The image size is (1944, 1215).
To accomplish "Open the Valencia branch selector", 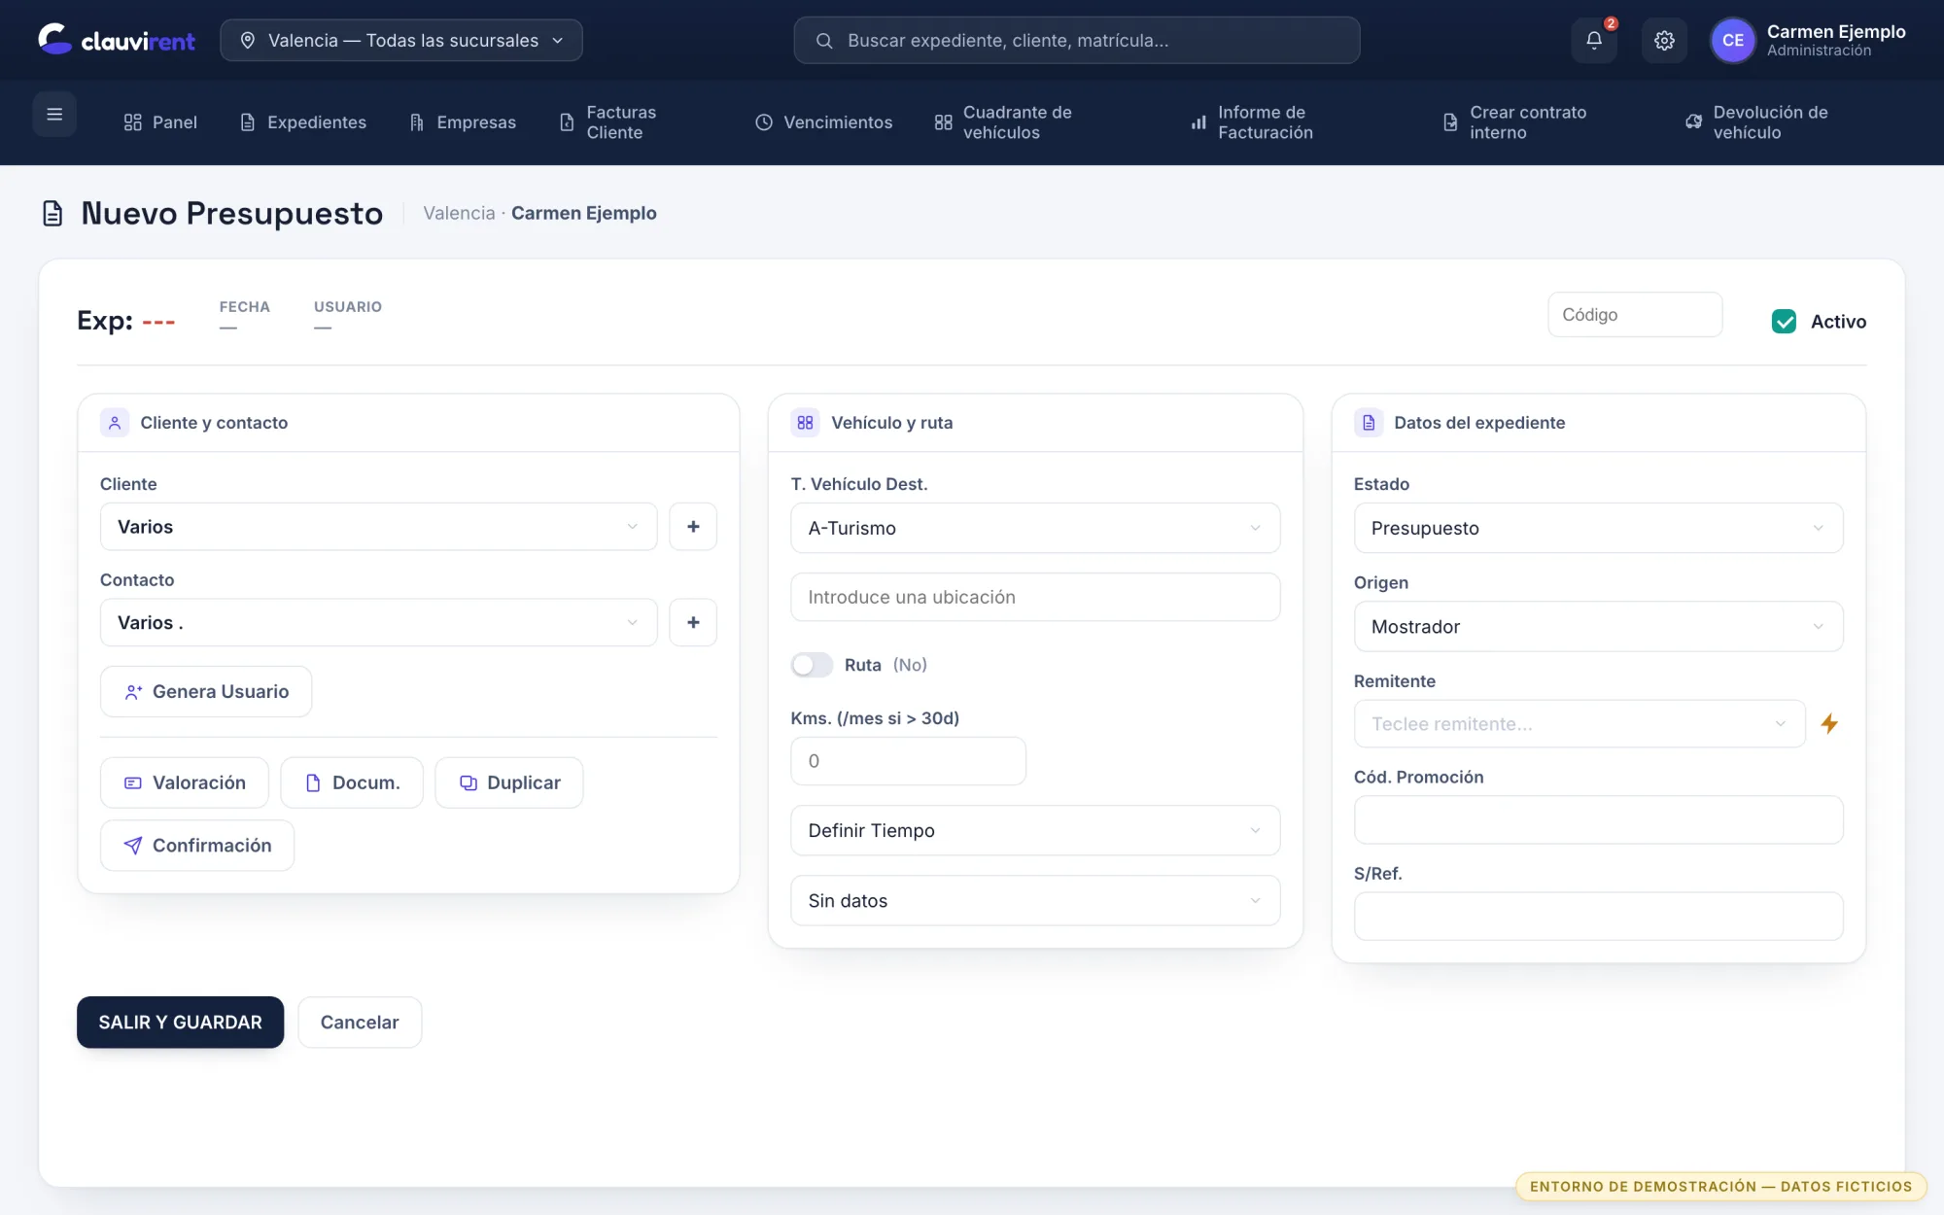I will click(x=401, y=40).
